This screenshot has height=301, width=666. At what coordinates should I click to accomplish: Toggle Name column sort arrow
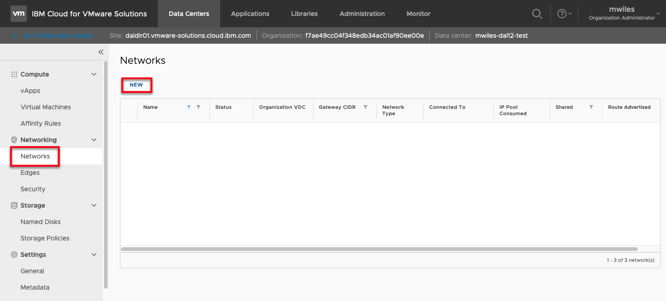[189, 107]
